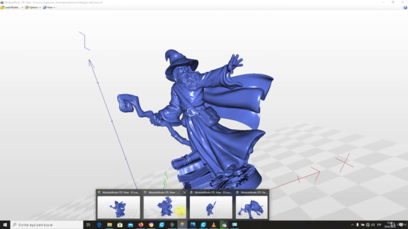The height and width of the screenshot is (229, 408).
Task: Open Firefox from the taskbar
Action: pyautogui.click(x=141, y=225)
